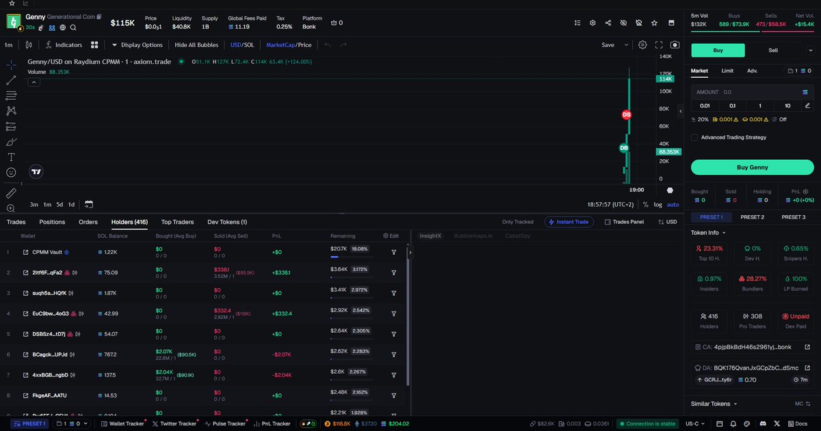821x431 pixels.
Task: Choose the 0.1 quick amount
Action: click(732, 105)
